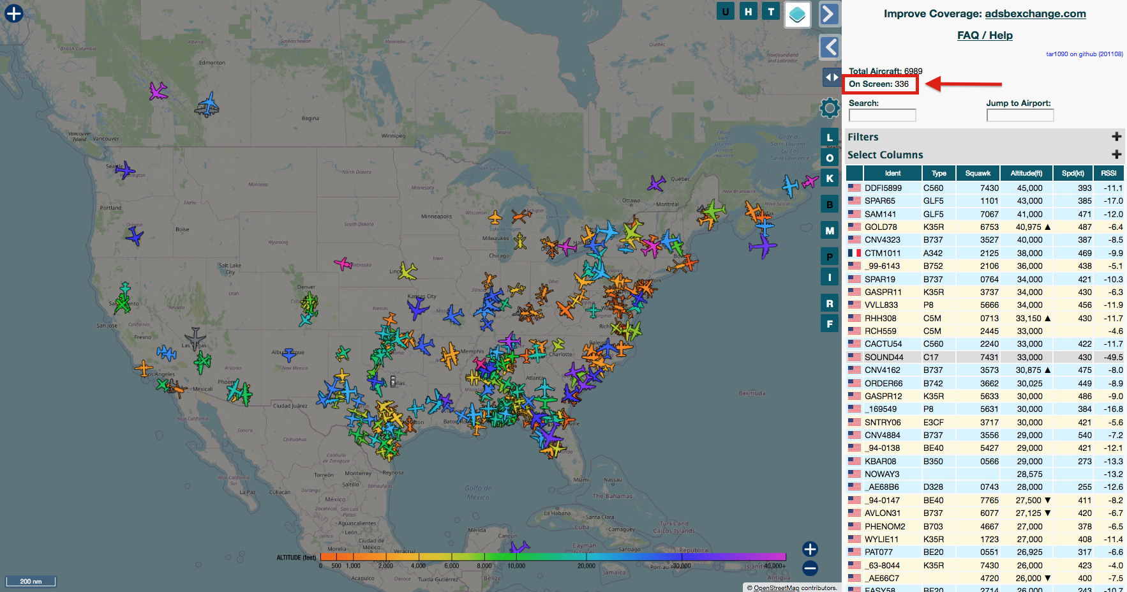Zoom out with the blue minus button
This screenshot has width=1127, height=592.
click(810, 568)
